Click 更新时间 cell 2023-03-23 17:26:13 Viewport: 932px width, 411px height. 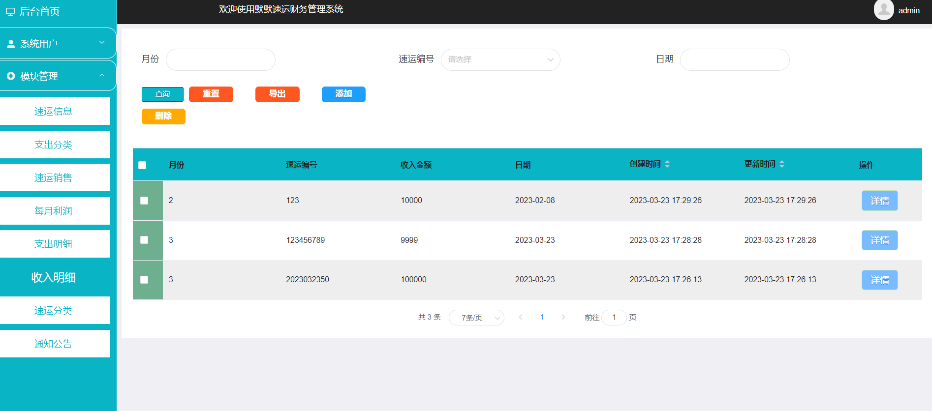tap(780, 279)
